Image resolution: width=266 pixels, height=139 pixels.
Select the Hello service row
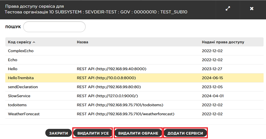click(x=12, y=69)
